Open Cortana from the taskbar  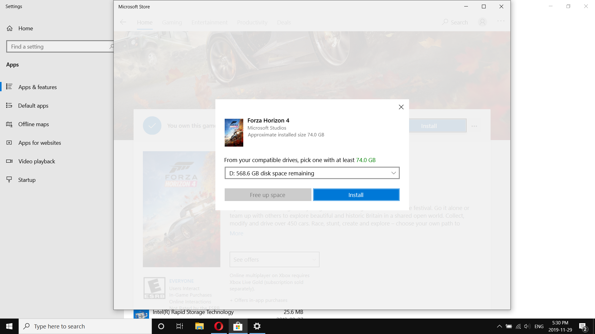161,326
